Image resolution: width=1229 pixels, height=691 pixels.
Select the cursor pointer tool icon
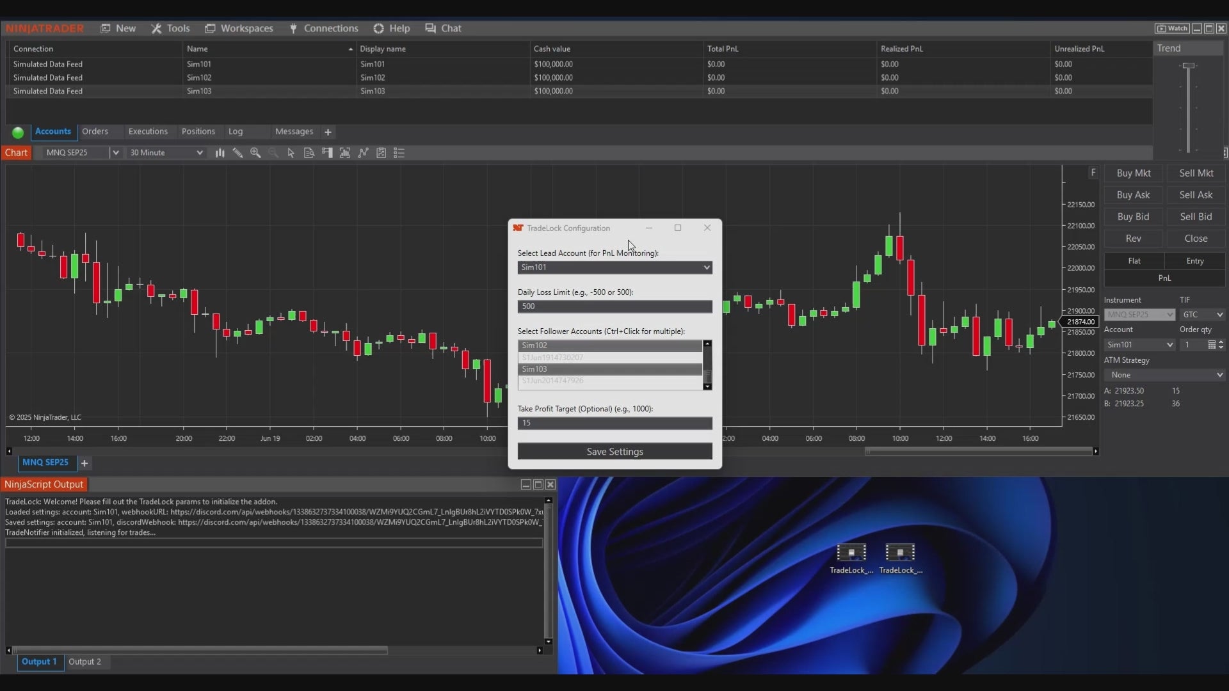(291, 153)
